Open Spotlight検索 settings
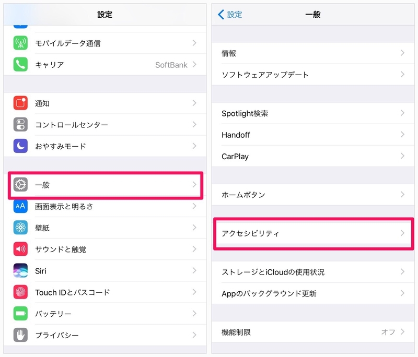Screen dimensions: 418x357 [x=313, y=113]
